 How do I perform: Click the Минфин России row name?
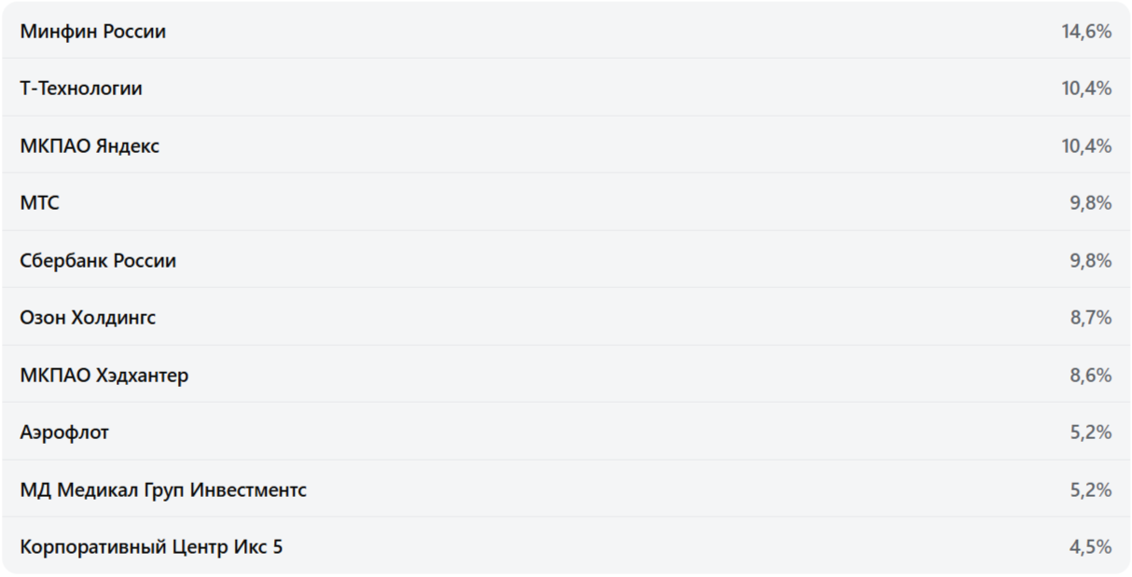pyautogui.click(x=92, y=32)
